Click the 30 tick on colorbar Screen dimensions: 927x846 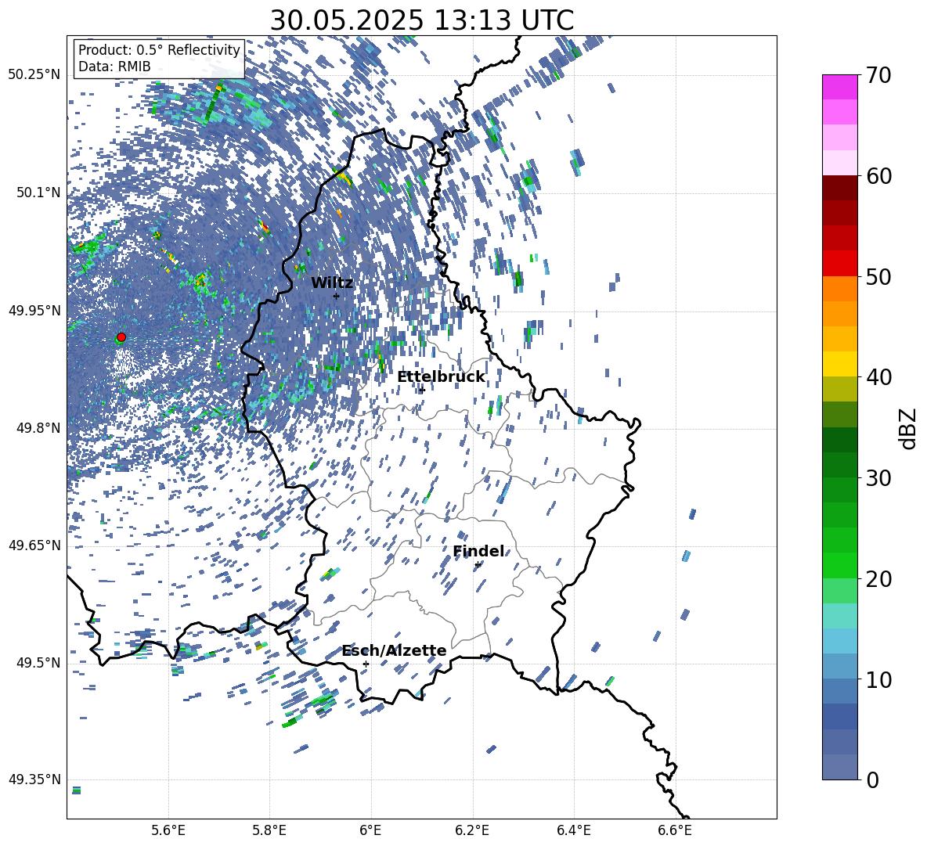(878, 477)
